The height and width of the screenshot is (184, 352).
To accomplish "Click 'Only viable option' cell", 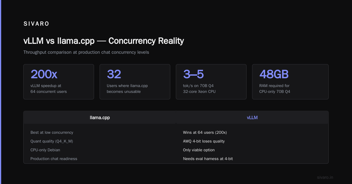I will [199, 150].
